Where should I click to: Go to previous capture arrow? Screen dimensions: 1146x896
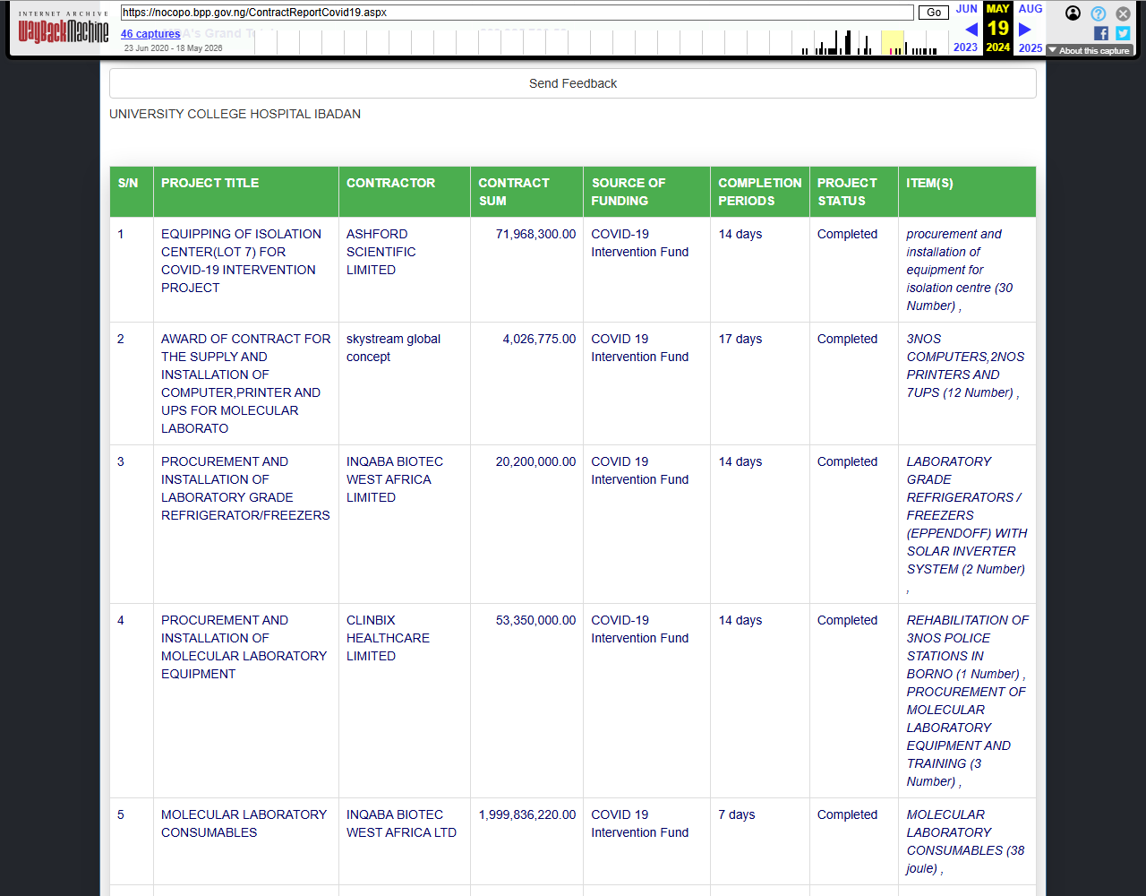[x=971, y=30]
